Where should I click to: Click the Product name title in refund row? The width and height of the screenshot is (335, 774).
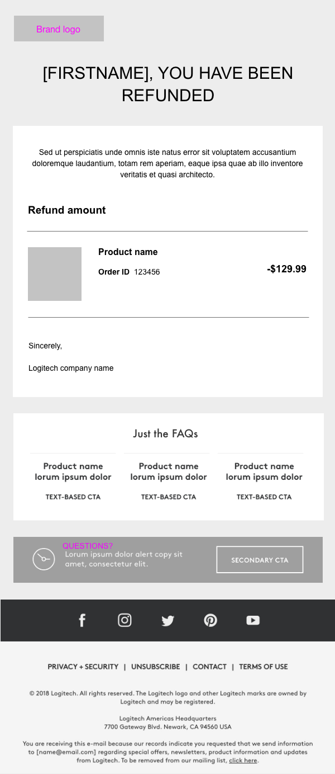click(x=128, y=252)
